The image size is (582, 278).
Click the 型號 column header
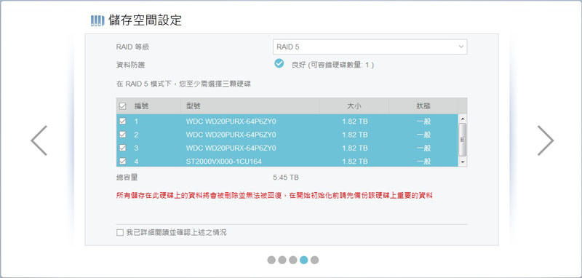(193, 106)
